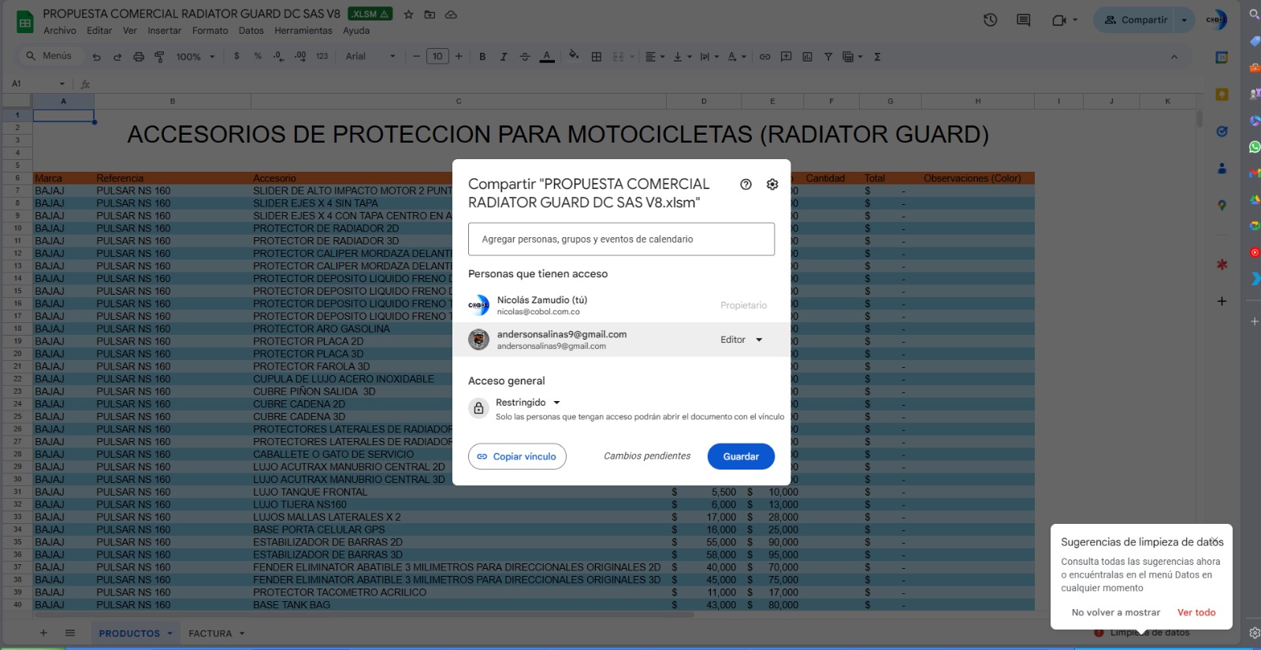Click the Copiar vínculo button
This screenshot has width=1261, height=650.
517,456
